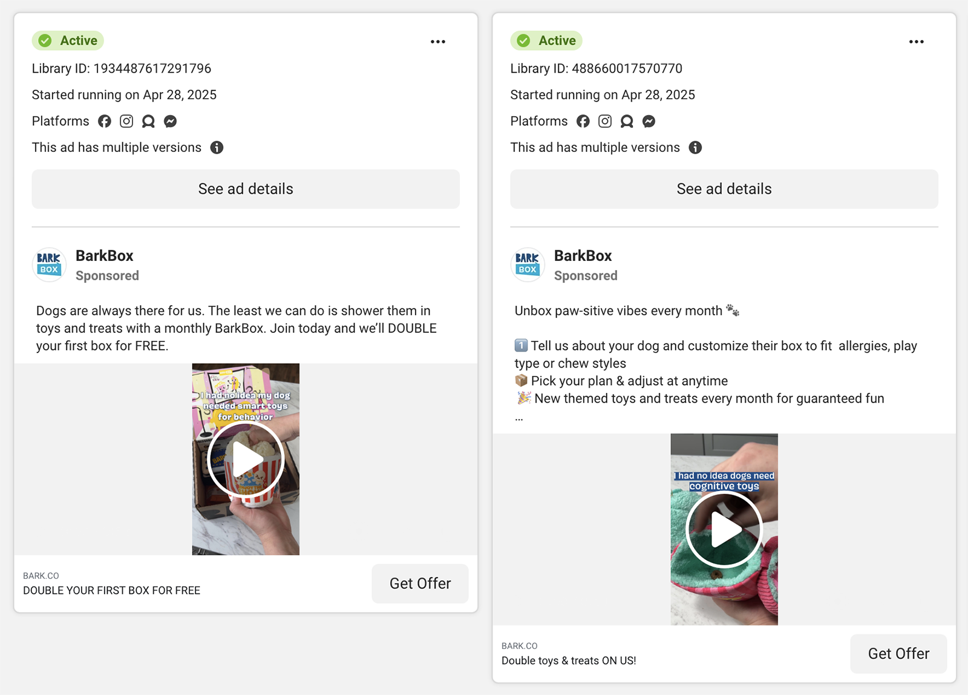This screenshot has width=968, height=695.
Task: Click Platforms label in right ad
Action: (x=539, y=121)
